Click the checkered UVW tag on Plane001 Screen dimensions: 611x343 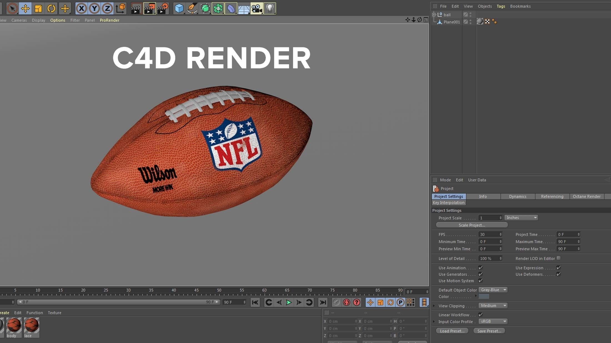click(x=487, y=21)
